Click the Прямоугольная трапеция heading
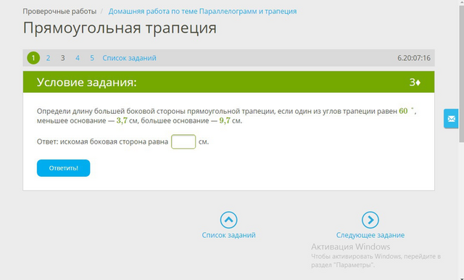The image size is (464, 280). (x=120, y=28)
